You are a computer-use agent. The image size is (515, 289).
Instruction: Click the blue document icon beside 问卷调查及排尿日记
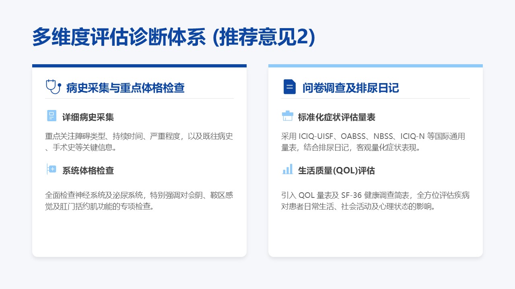(289, 87)
